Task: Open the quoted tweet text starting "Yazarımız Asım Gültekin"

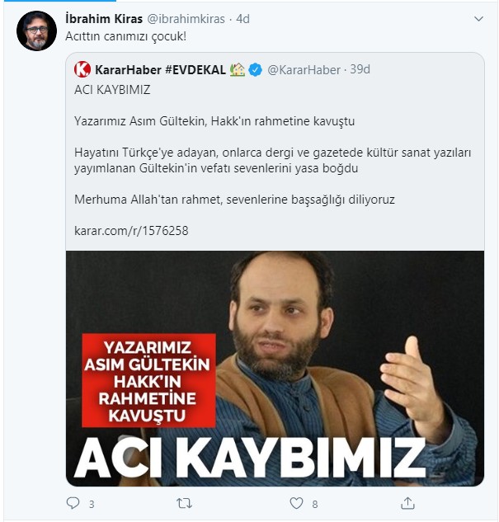Action: tap(214, 121)
